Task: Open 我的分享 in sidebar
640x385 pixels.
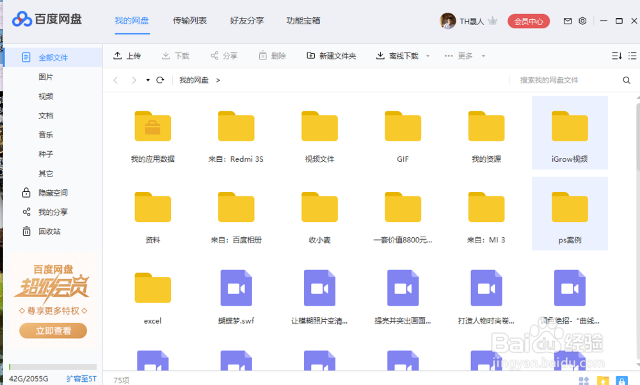Action: 45,212
